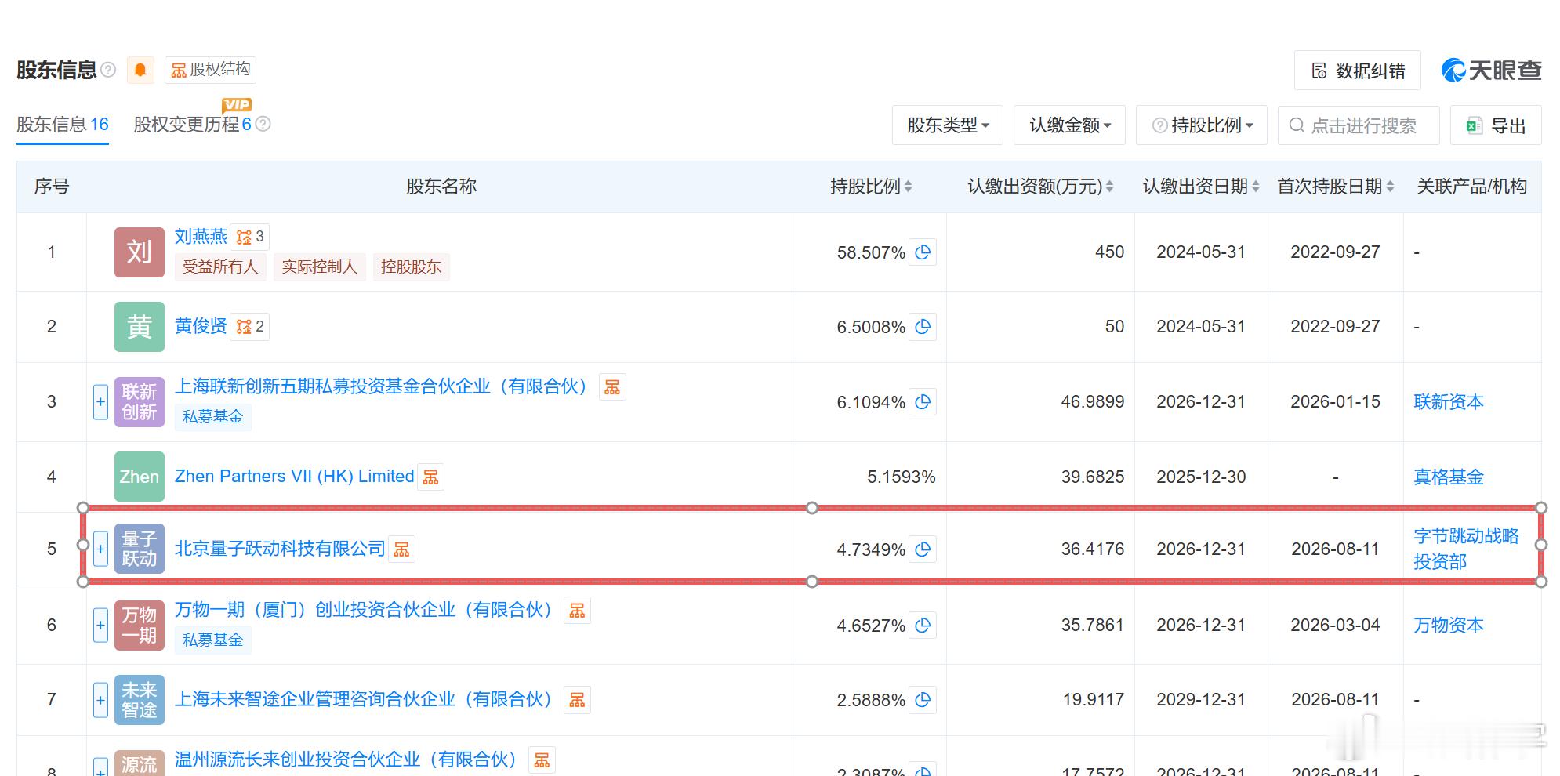Image resolution: width=1560 pixels, height=776 pixels.
Task: Click the help icon beside 股东信息 heading
Action: click(109, 70)
